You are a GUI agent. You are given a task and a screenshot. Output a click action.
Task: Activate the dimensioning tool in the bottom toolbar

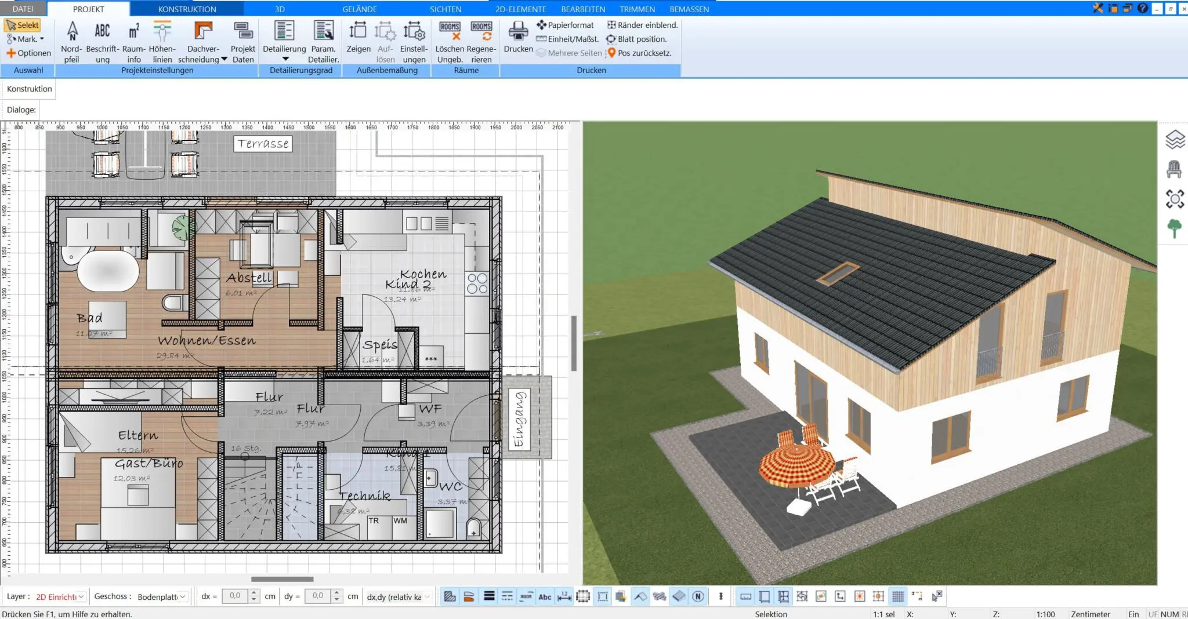(x=564, y=596)
